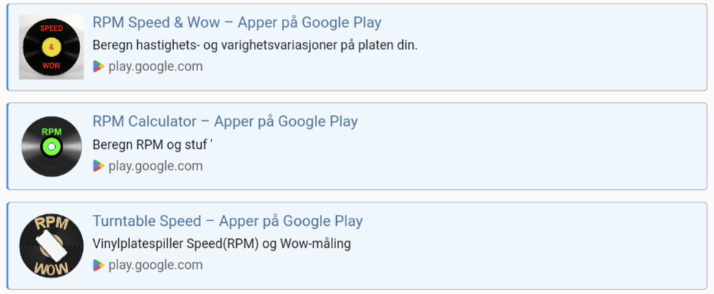The width and height of the screenshot is (714, 294).
Task: Click the Turntable Speed RPM WOW icon
Action: pos(51,246)
